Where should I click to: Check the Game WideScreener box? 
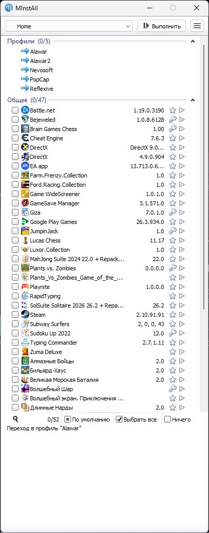point(15,194)
